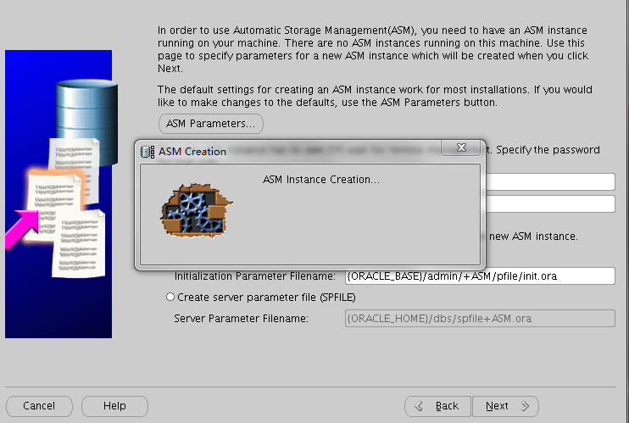The width and height of the screenshot is (629, 423).
Task: Proceed with the Next button
Action: (505, 406)
